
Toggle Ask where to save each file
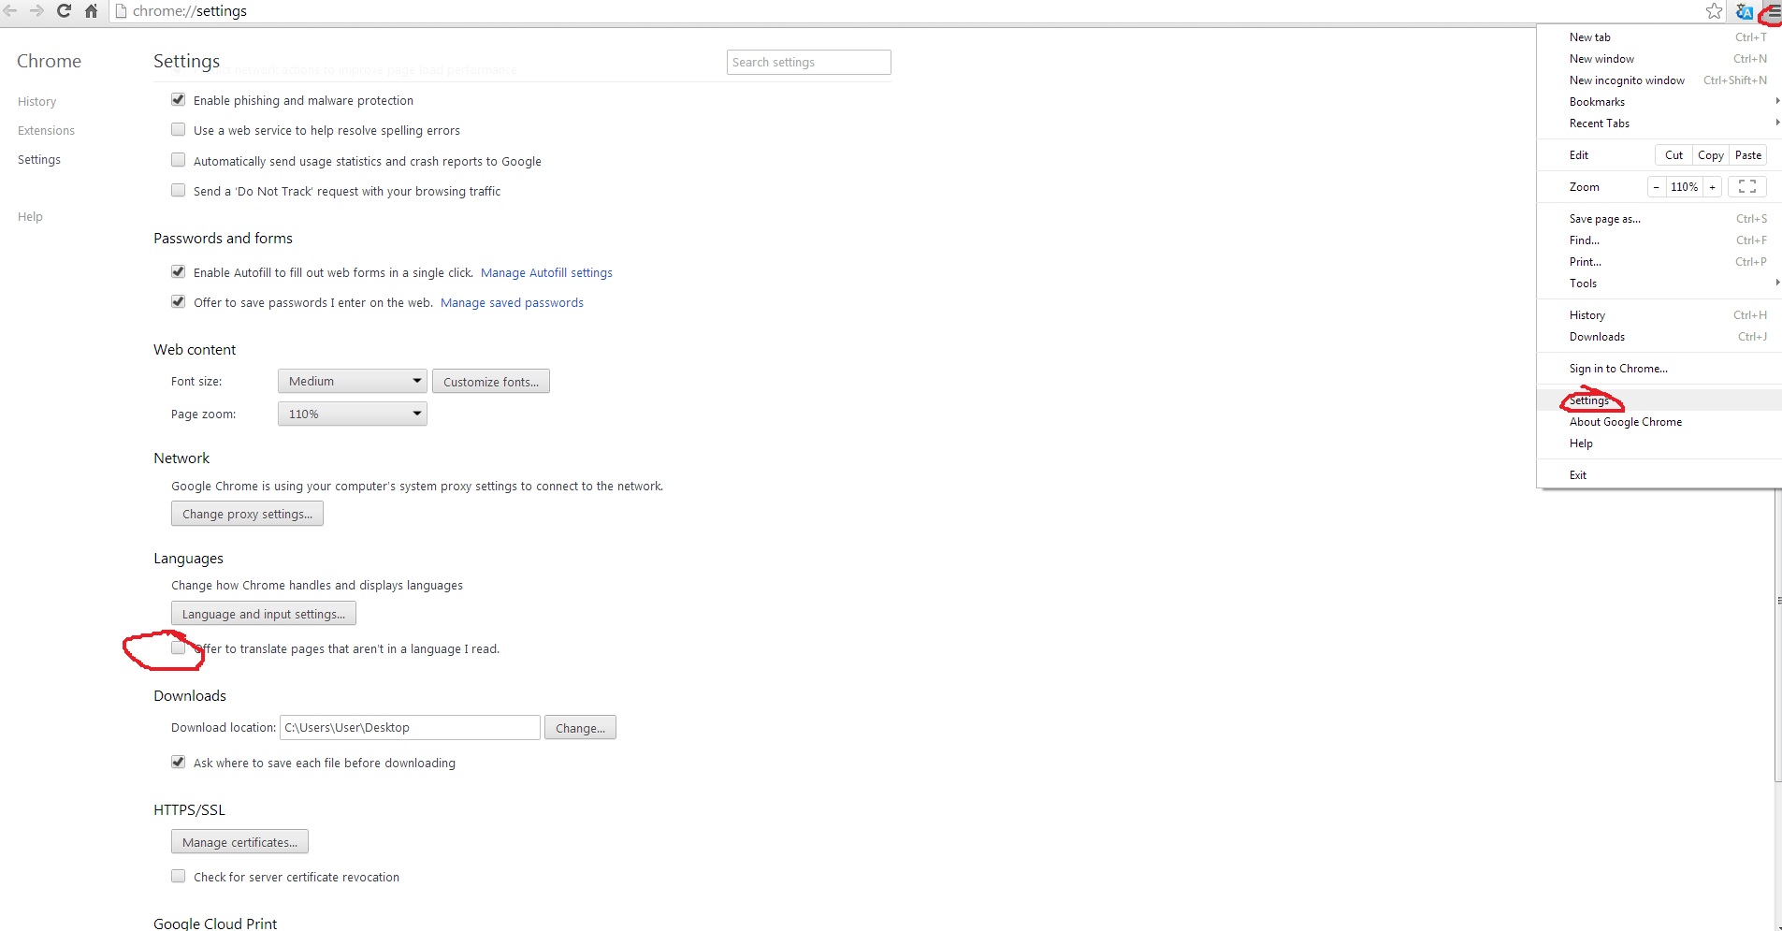178,762
